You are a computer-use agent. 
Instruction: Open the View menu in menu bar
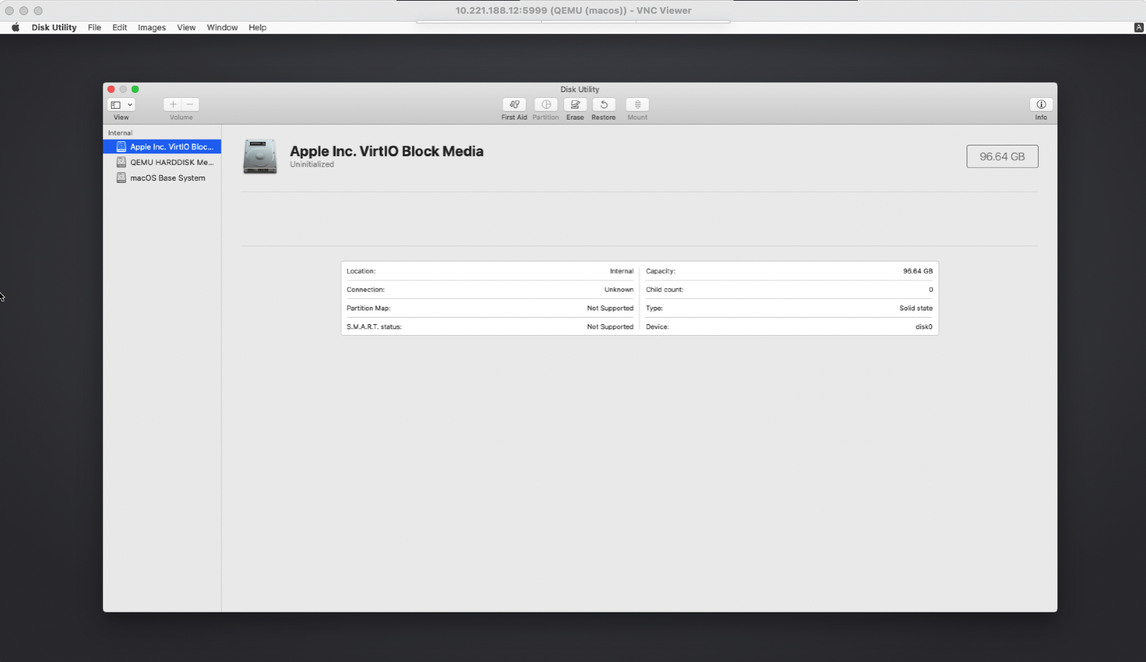tap(187, 27)
